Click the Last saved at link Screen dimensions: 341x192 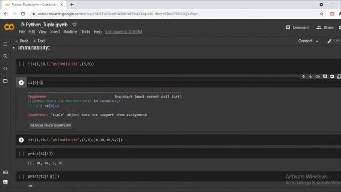[x=124, y=32]
